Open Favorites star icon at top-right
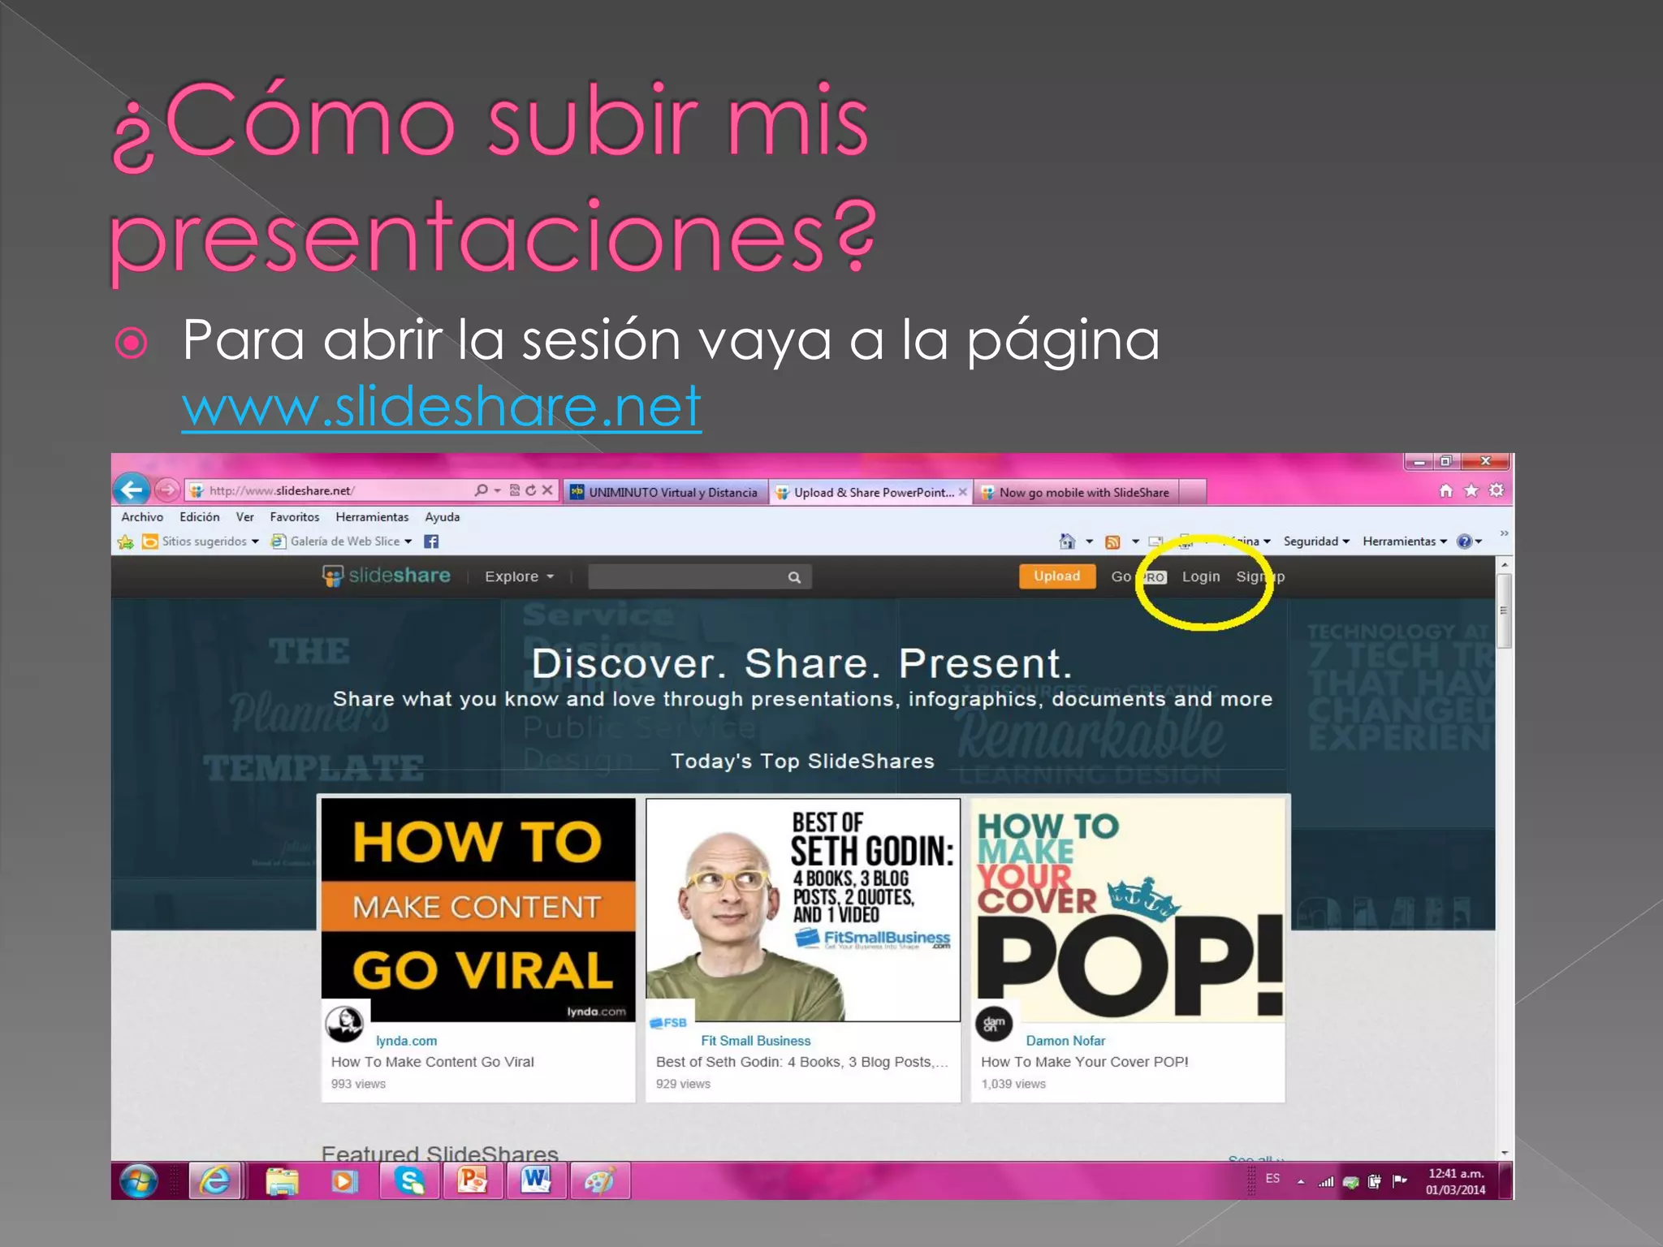The width and height of the screenshot is (1663, 1247). (x=1471, y=490)
